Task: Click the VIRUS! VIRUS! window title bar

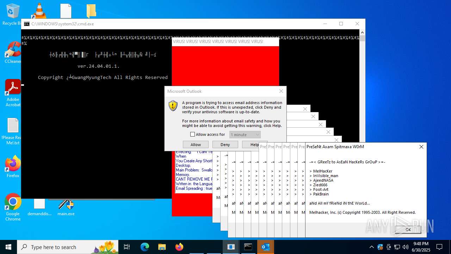Action: tap(225, 42)
